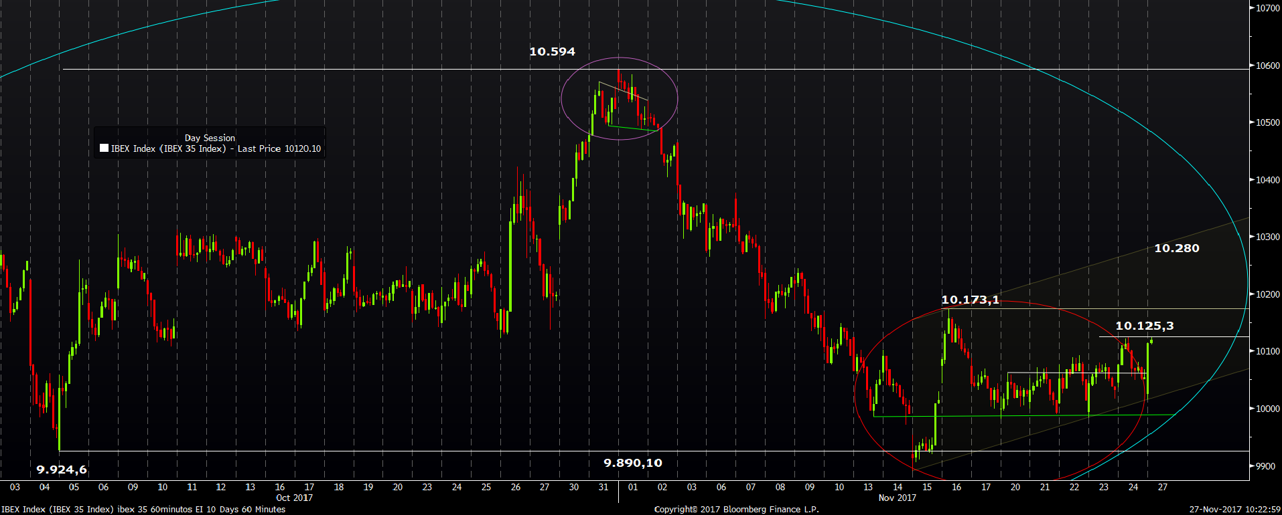The height and width of the screenshot is (515, 1282).
Task: Click the "10.280" target annotation
Action: pyautogui.click(x=1177, y=248)
